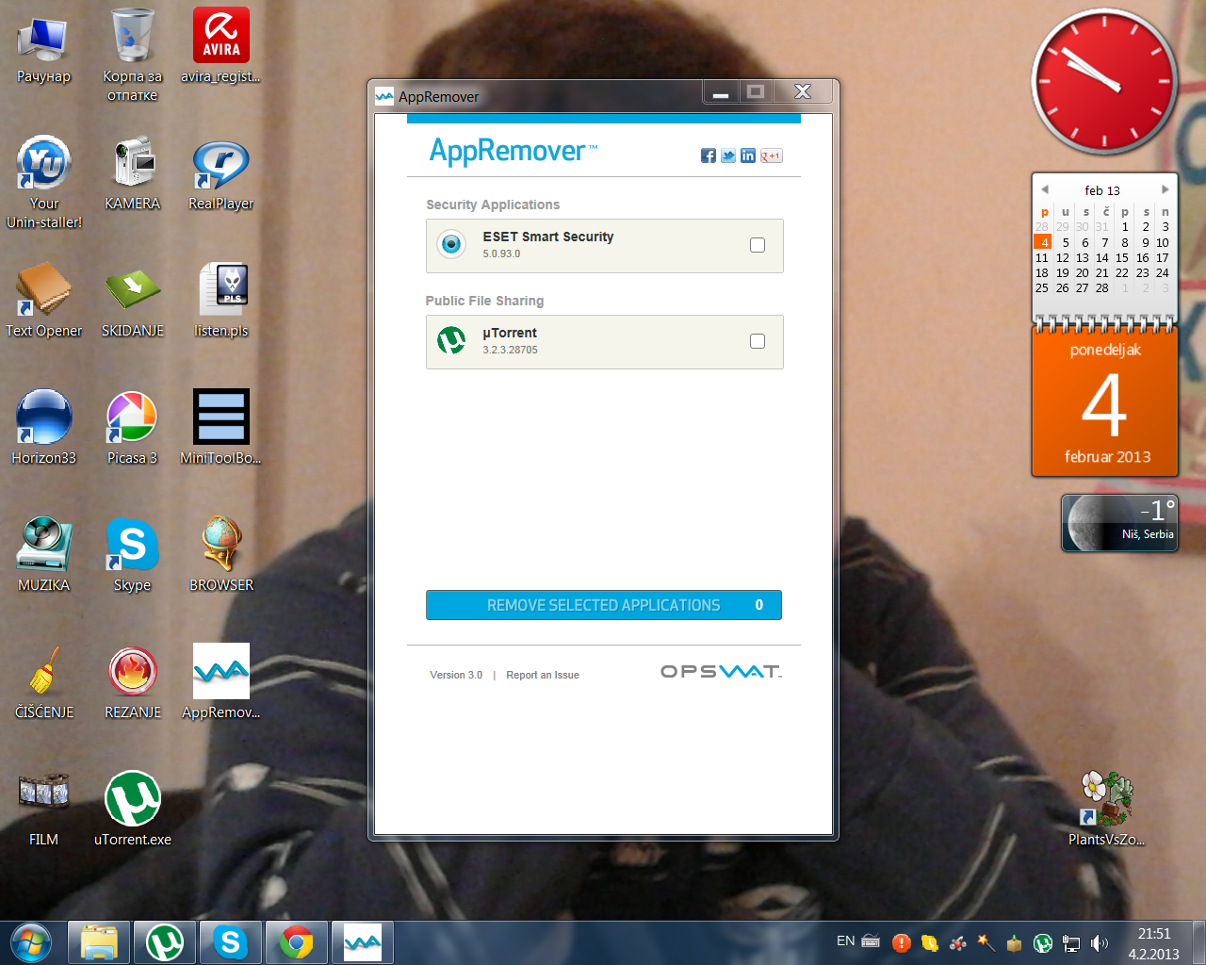Go to next month in calendar gadget
Viewport: 1206px width, 965px height.
(1165, 189)
